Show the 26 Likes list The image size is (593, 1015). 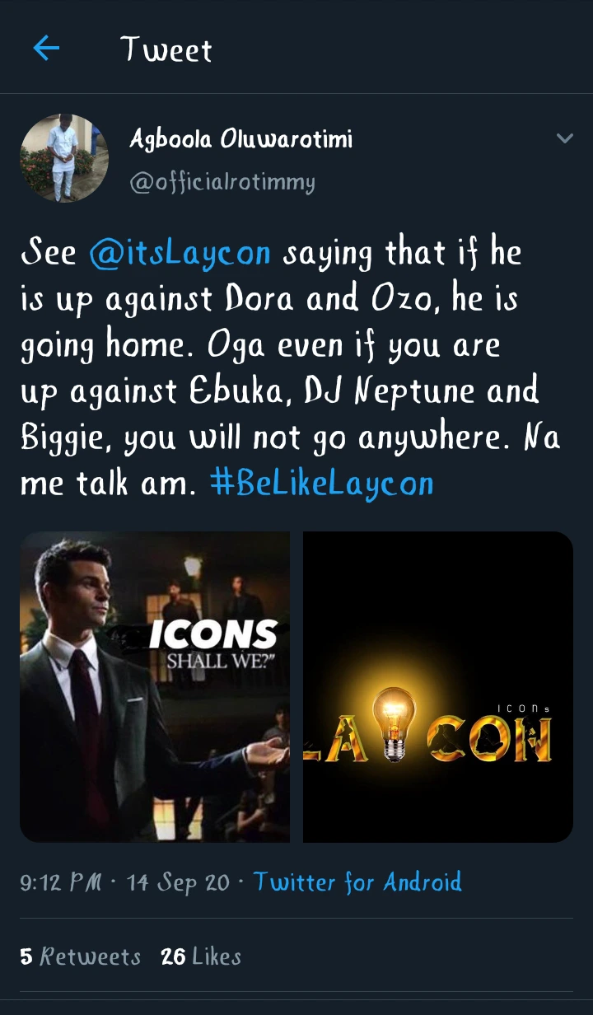201,957
